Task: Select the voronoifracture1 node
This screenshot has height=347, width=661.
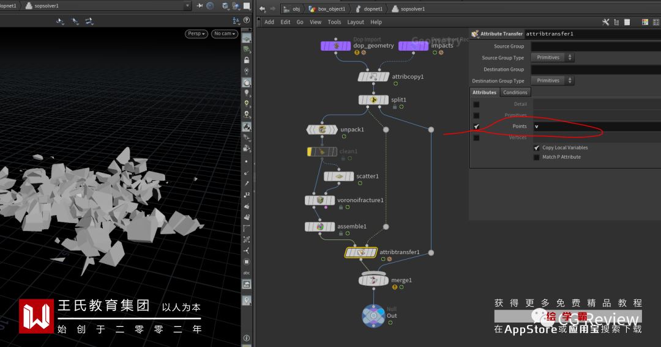Action: pos(320,200)
